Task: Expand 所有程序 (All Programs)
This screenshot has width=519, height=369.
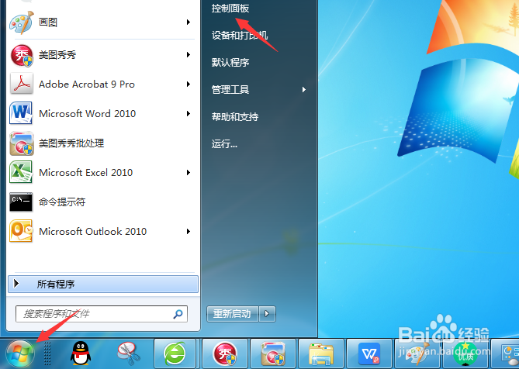Action: [x=103, y=284]
